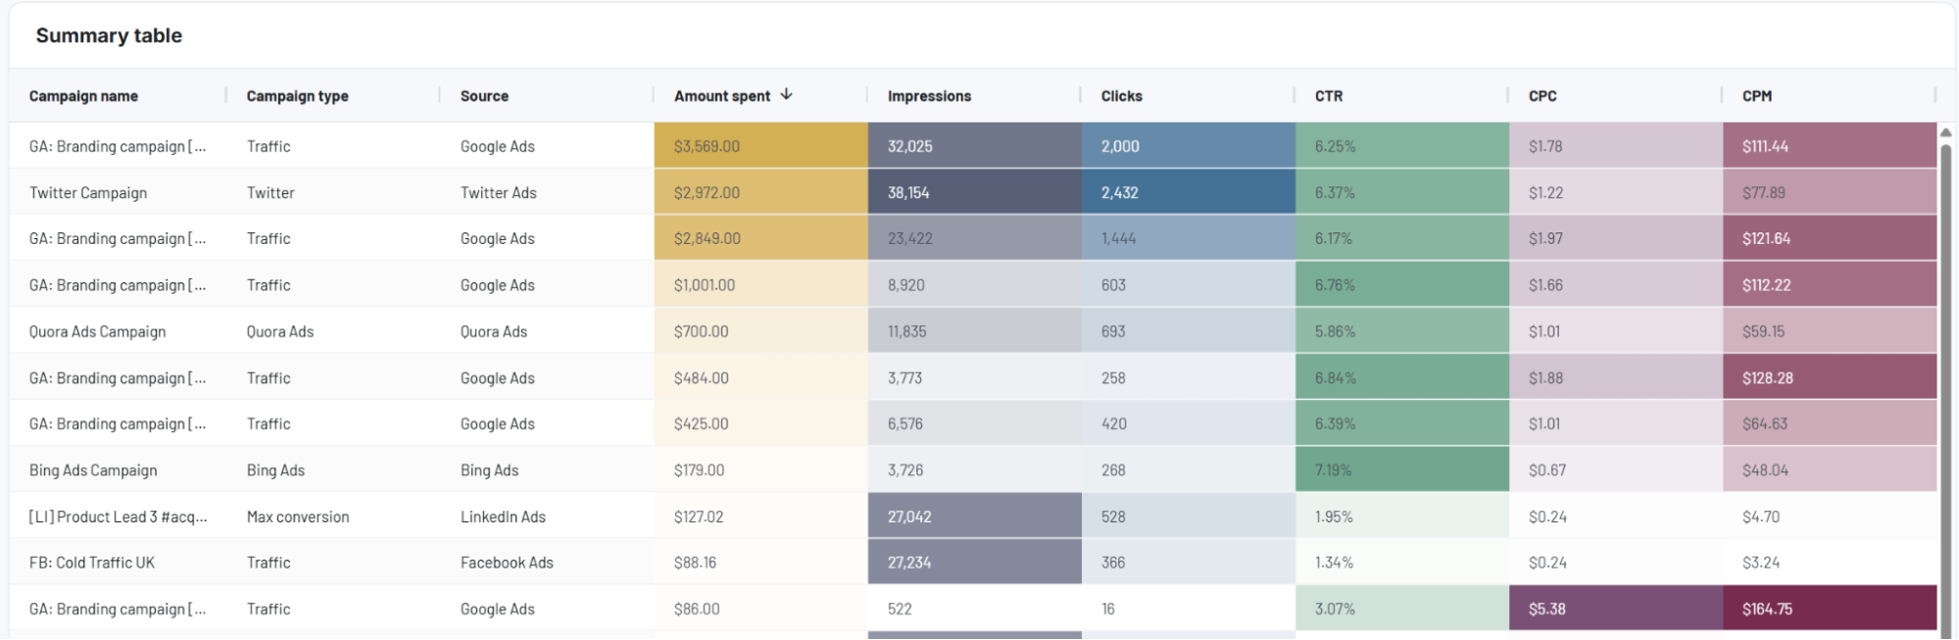Image resolution: width=1959 pixels, height=640 pixels.
Task: Click the LinkedIn Ads source cell
Action: point(548,517)
